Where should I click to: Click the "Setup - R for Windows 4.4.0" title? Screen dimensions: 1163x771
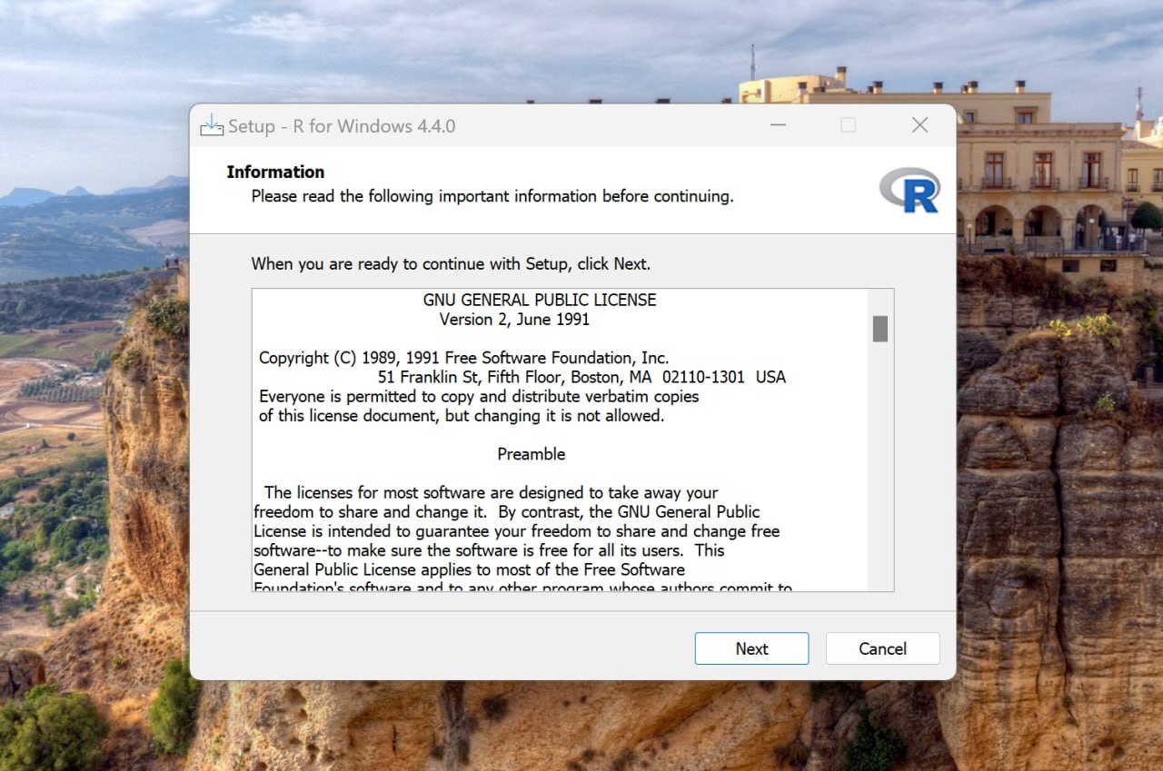pyautogui.click(x=342, y=126)
